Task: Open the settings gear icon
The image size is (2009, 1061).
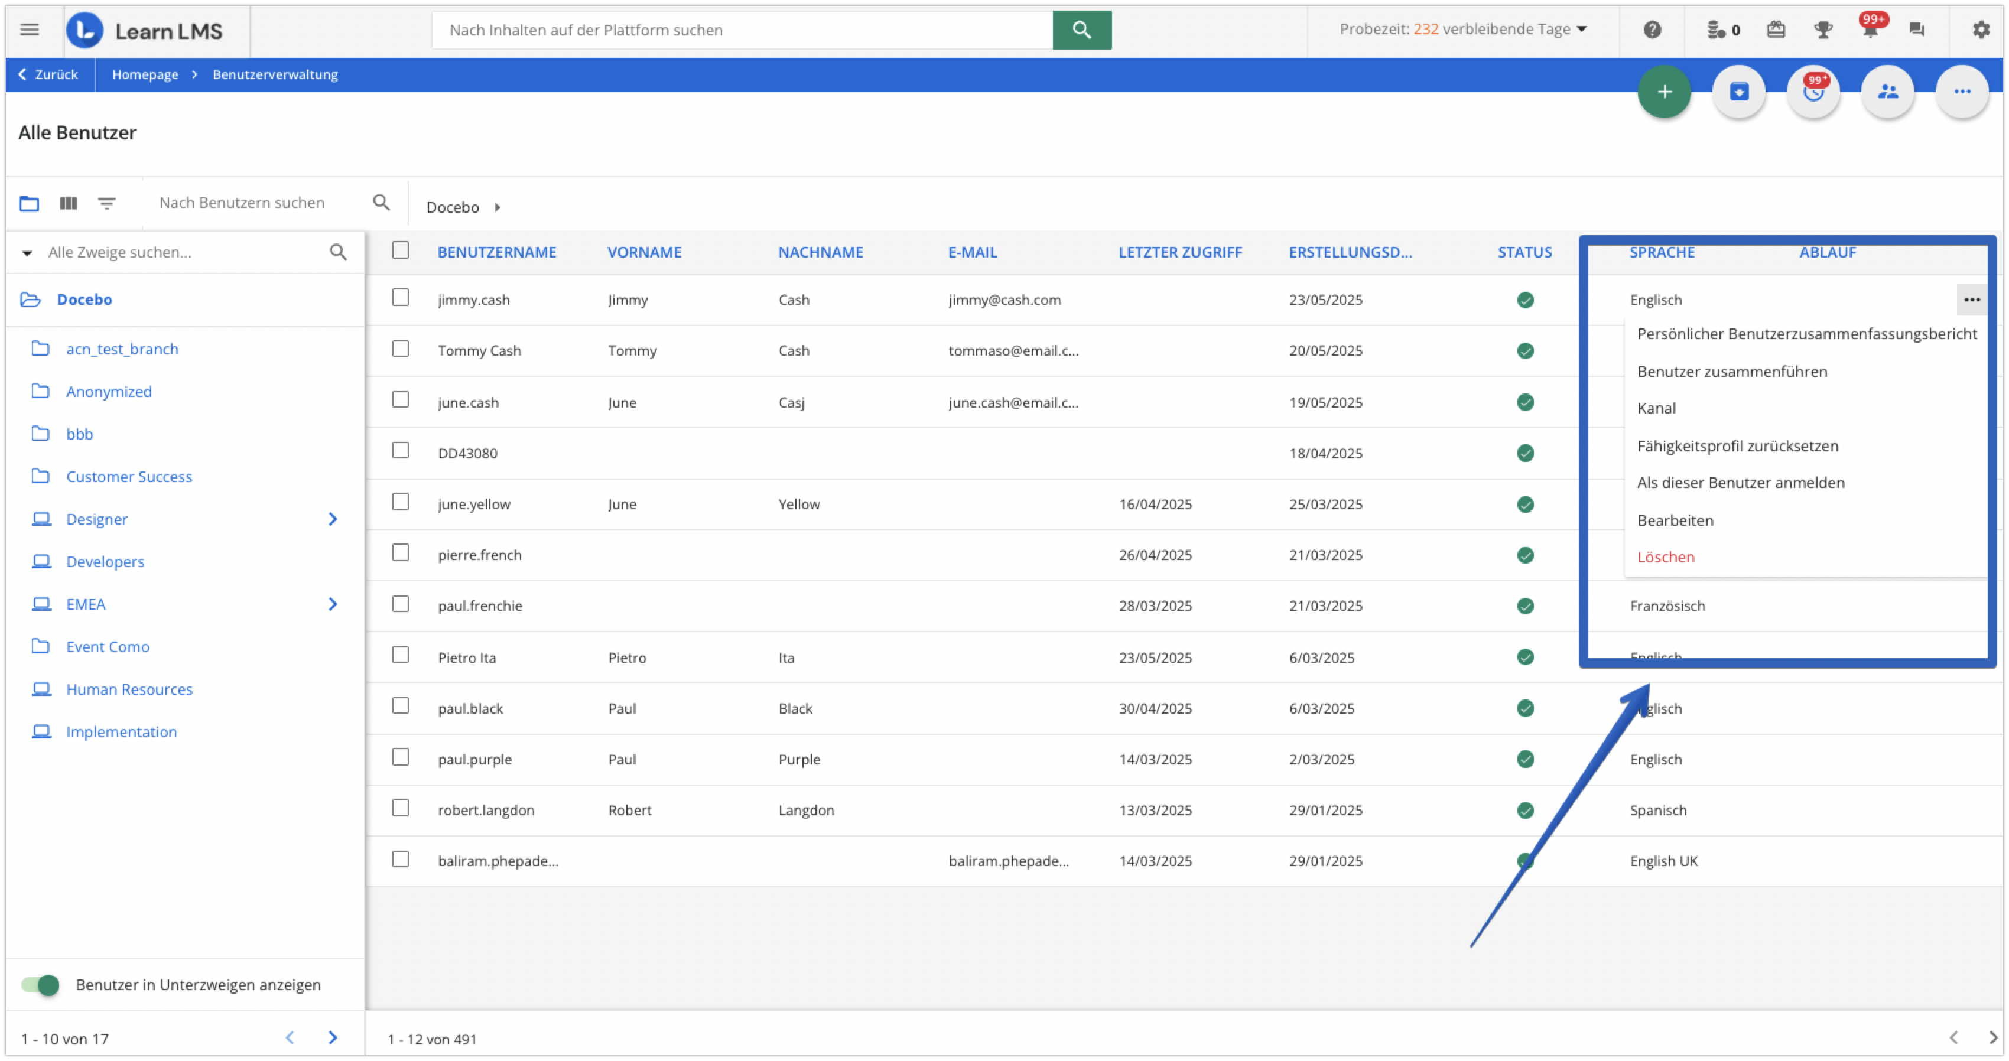Action: tap(1981, 30)
